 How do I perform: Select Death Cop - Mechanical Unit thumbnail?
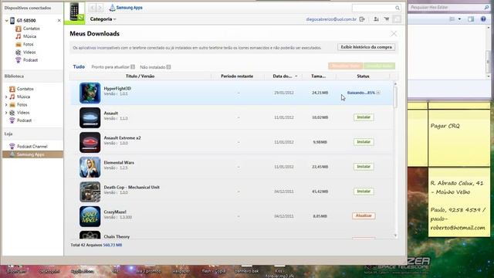point(90,192)
